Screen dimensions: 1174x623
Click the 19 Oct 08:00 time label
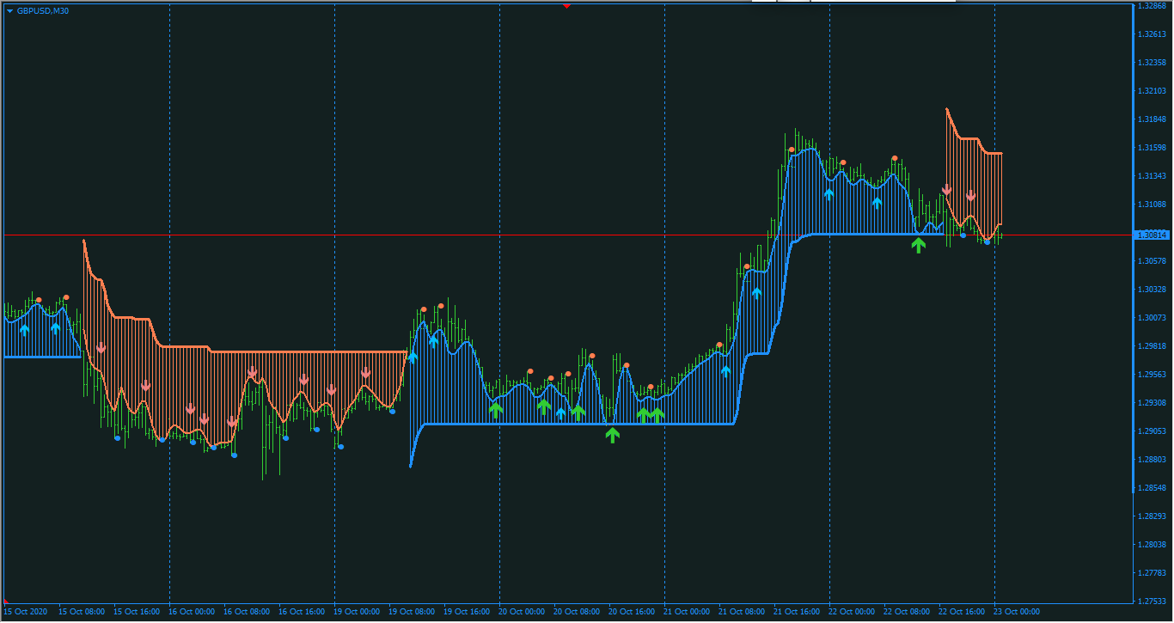412,612
